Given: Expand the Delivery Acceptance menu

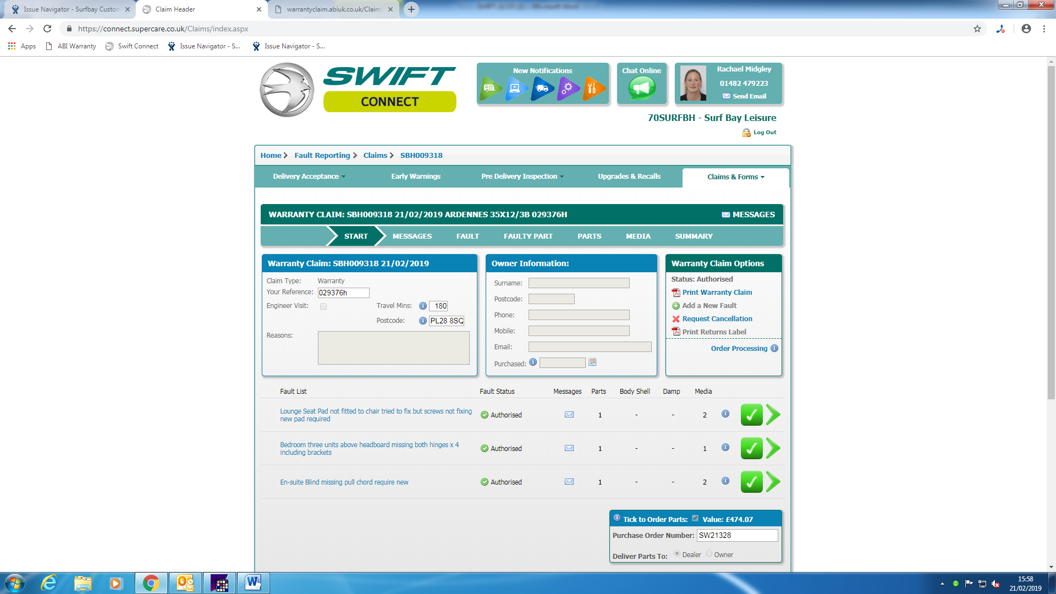Looking at the screenshot, I should point(309,177).
